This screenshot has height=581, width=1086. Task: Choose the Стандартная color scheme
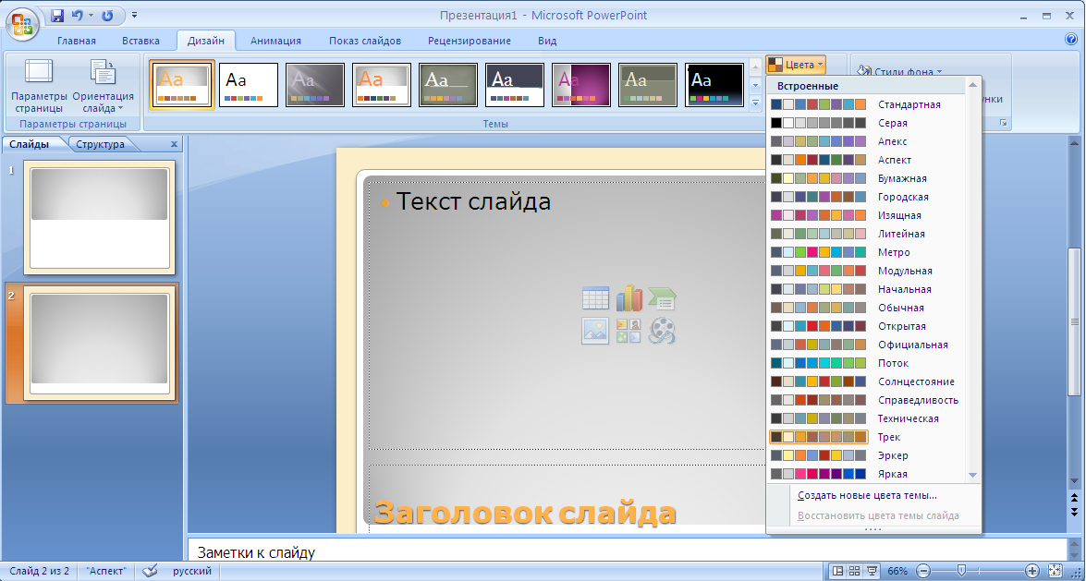click(x=867, y=104)
